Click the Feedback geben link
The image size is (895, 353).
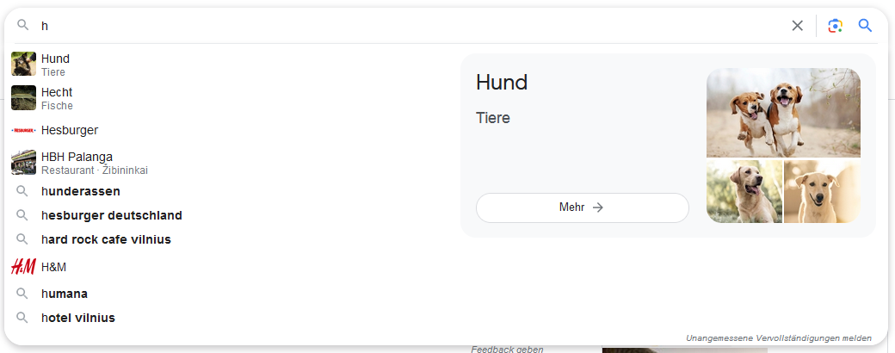coord(507,349)
